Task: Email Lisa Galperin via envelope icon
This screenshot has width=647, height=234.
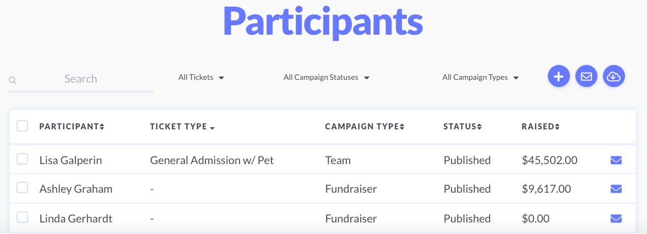Action: [616, 160]
